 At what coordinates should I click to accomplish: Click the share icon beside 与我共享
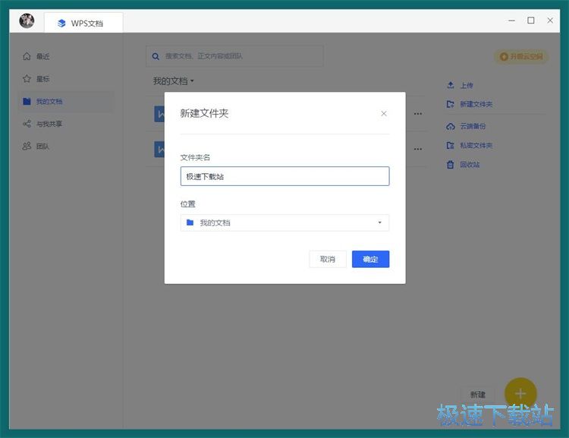[x=27, y=124]
